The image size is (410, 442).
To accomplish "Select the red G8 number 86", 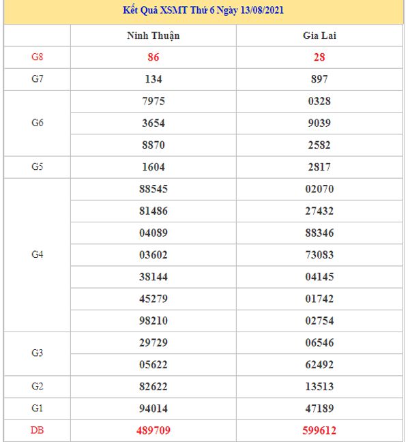I will coord(153,57).
